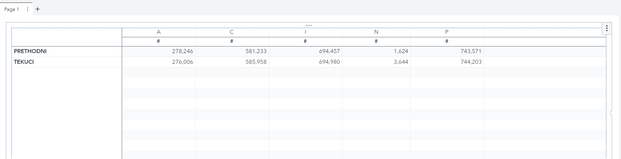The height and width of the screenshot is (159, 621).
Task: Select the cell showing 1,624
Action: 401,51
